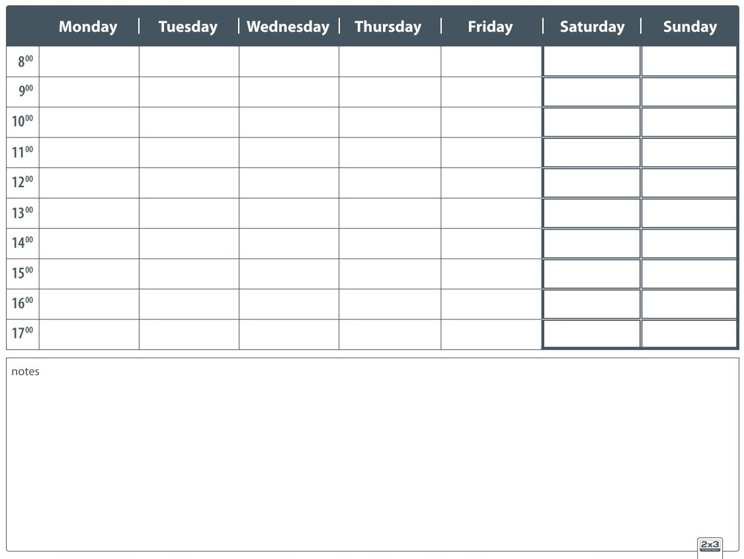Click inside the notes area
This screenshot has height=559, width=744.
pos(372,454)
